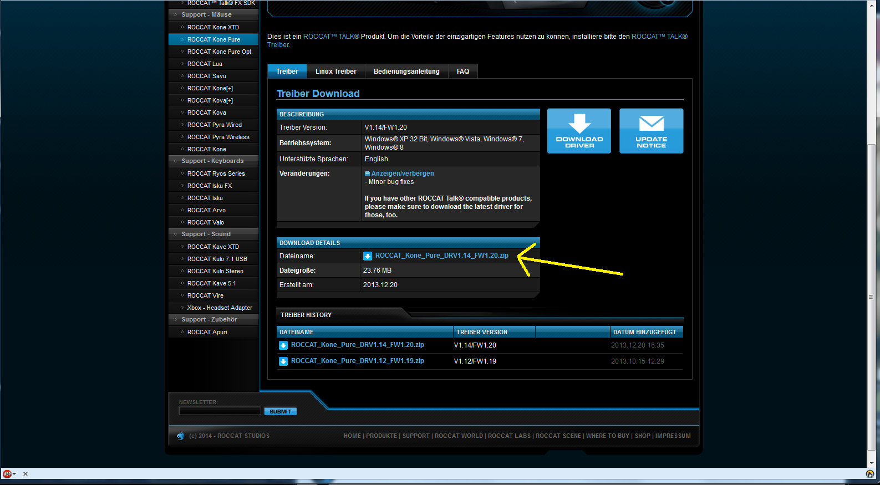Open ROCCAT Lua support page
This screenshot has height=485, width=880.
coord(213,64)
